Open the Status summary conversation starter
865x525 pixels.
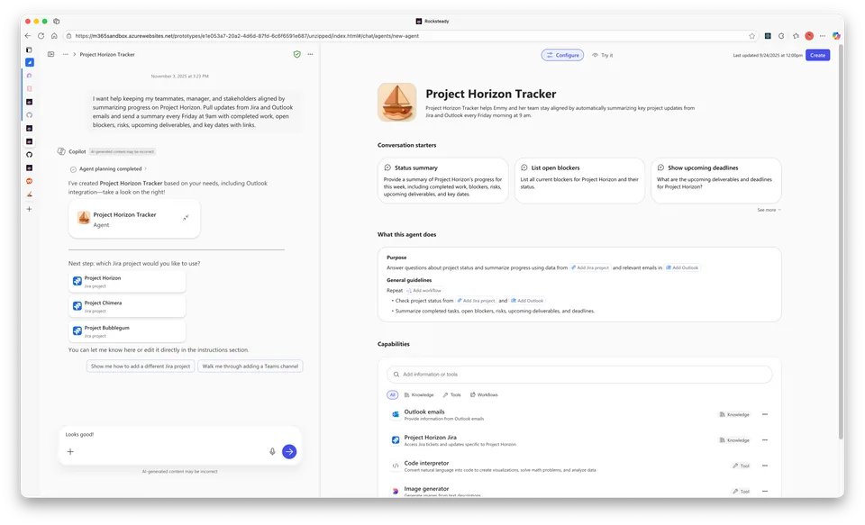443,181
